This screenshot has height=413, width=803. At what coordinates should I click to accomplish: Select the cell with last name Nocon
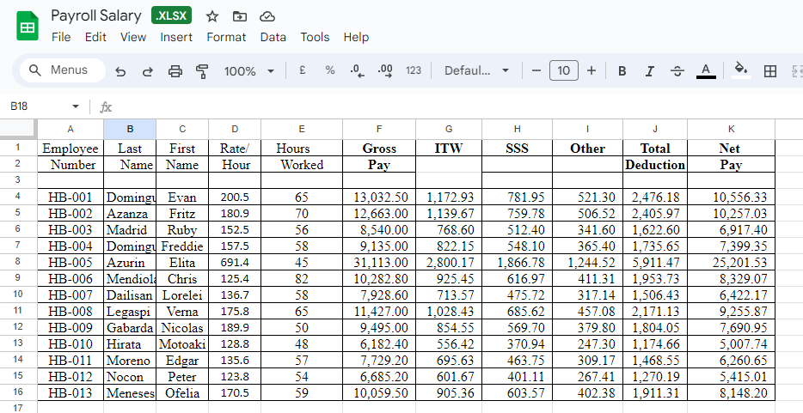coord(130,377)
